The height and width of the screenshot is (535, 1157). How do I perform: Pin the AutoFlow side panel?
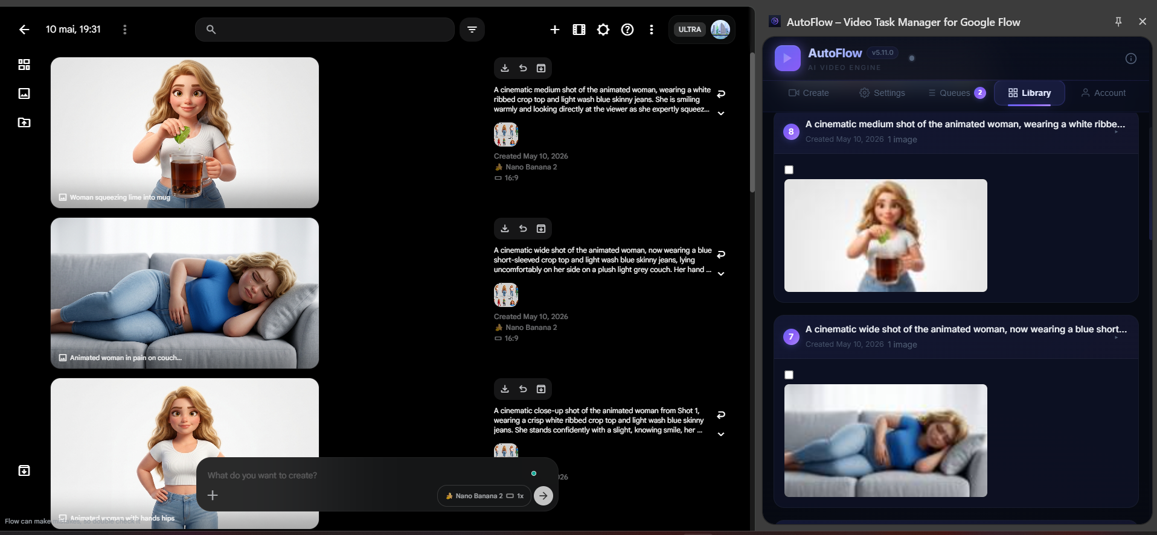pyautogui.click(x=1118, y=22)
